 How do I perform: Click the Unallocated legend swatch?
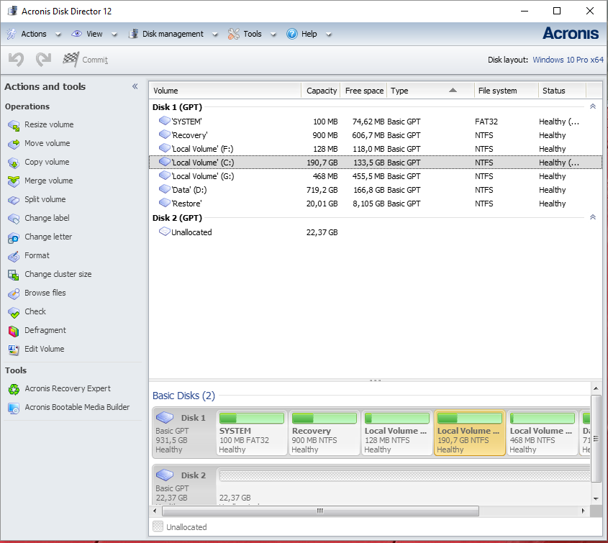click(158, 526)
